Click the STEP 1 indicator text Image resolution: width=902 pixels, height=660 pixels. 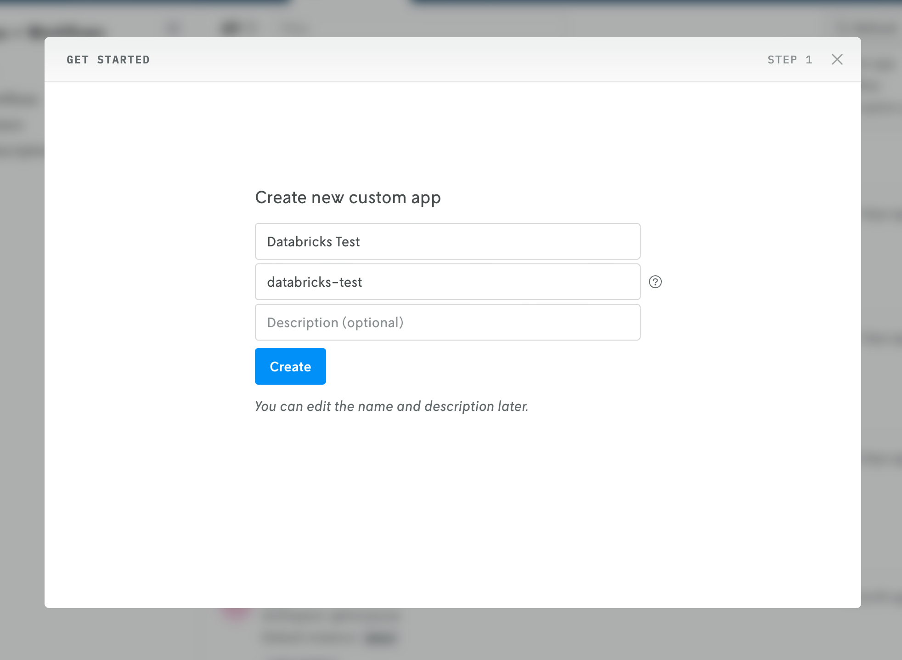coord(789,59)
